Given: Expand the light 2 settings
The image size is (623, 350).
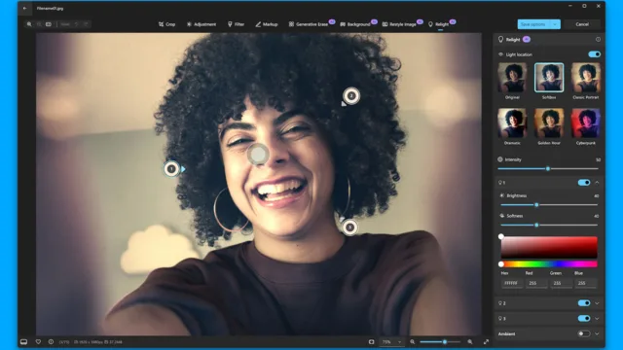Looking at the screenshot, I should pyautogui.click(x=597, y=303).
